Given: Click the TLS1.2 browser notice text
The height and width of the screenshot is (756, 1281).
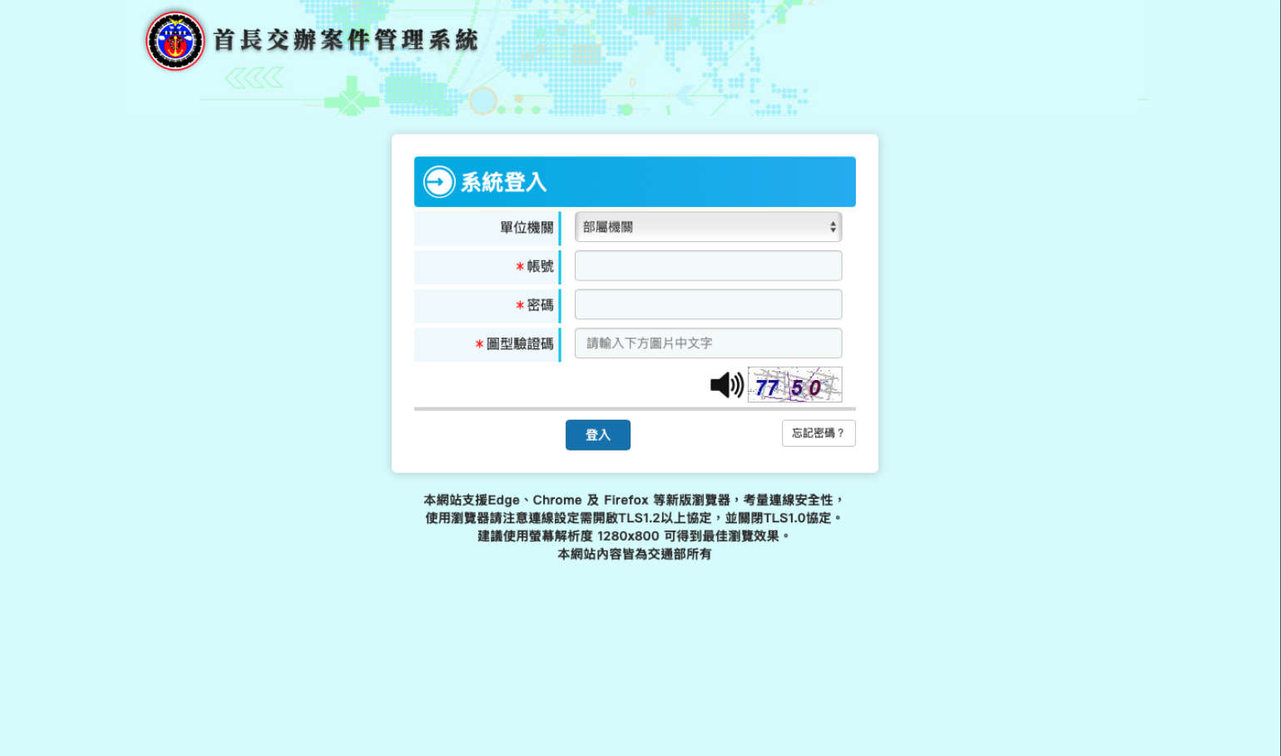Looking at the screenshot, I should coord(632,516).
